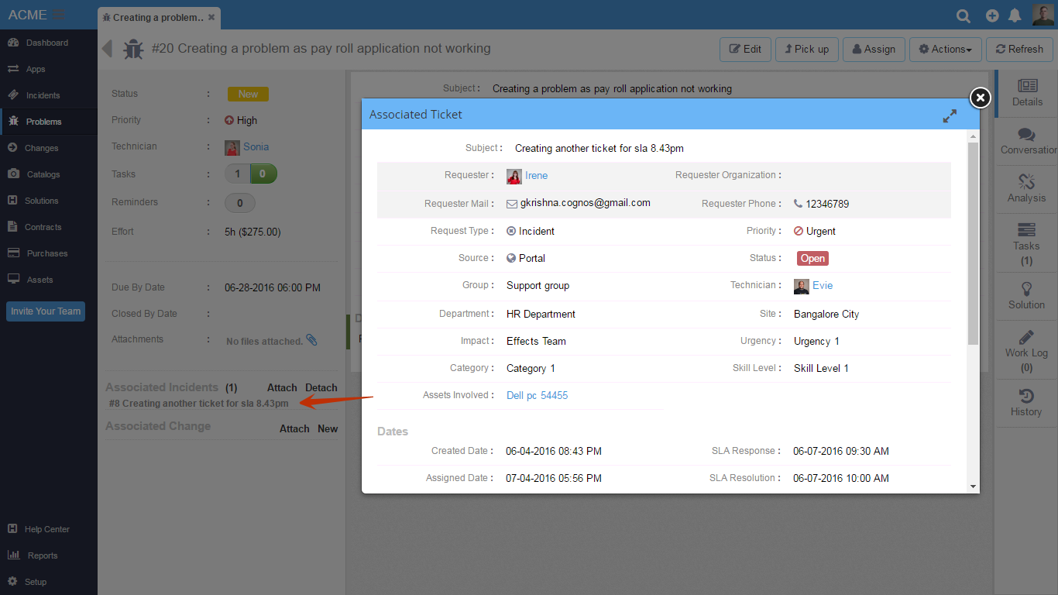This screenshot has height=595, width=1058.
Task: Click the Effort value 5h ($275.00)
Action: [x=252, y=232]
